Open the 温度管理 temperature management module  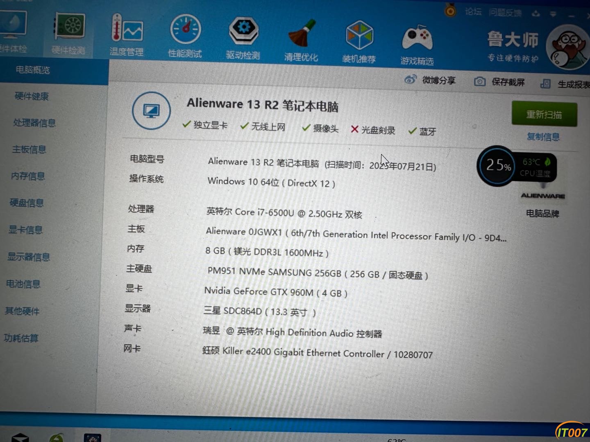127,35
